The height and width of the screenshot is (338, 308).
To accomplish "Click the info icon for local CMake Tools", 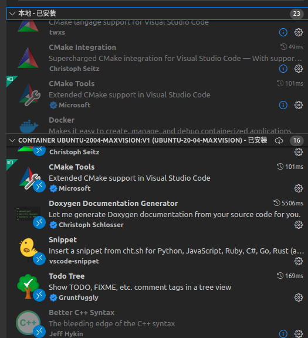I will coord(283,105).
